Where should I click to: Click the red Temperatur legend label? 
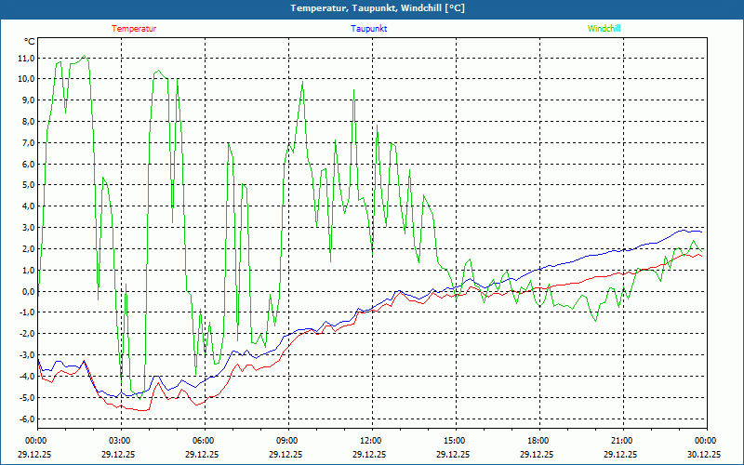pos(134,29)
